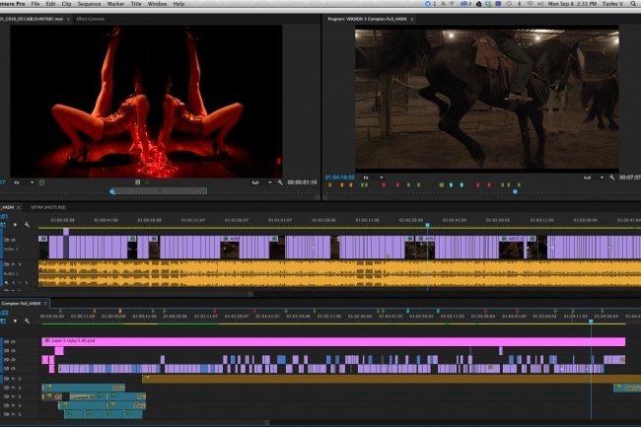Open the Edit menu
This screenshot has width=641, height=427.
50,4
